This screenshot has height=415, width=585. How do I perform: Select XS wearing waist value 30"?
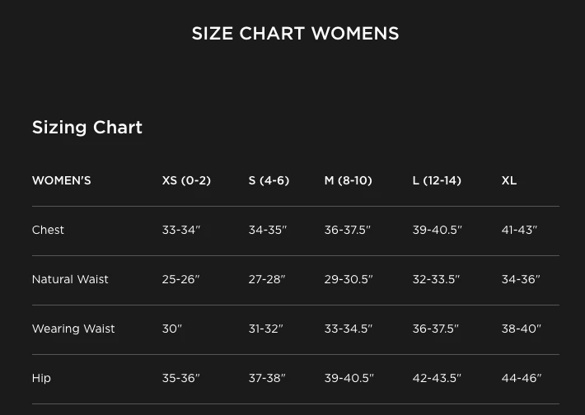(172, 329)
